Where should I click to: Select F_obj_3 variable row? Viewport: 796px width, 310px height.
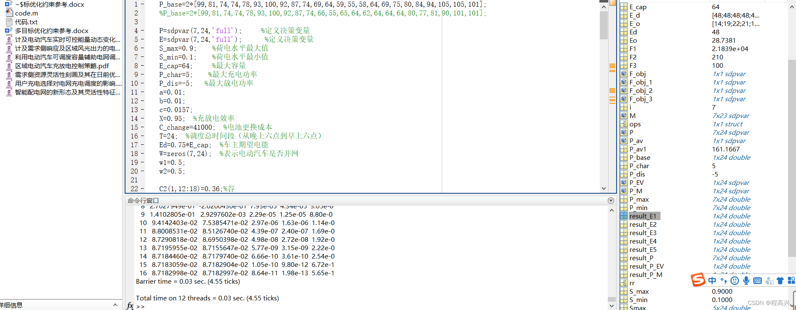tap(703, 99)
